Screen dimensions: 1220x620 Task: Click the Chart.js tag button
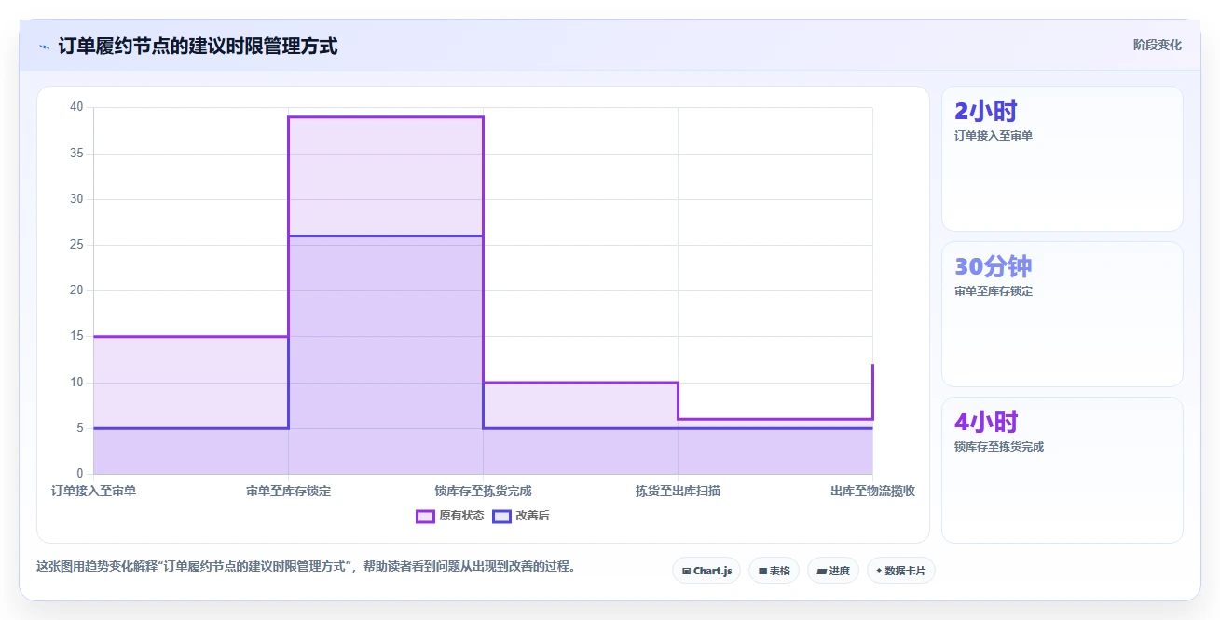click(x=706, y=571)
